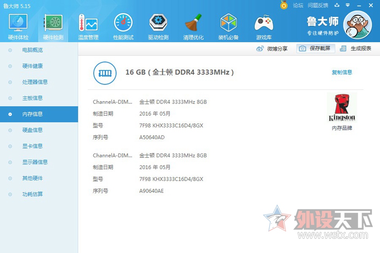Go to 清理优化 cleanup optimization

point(193,26)
